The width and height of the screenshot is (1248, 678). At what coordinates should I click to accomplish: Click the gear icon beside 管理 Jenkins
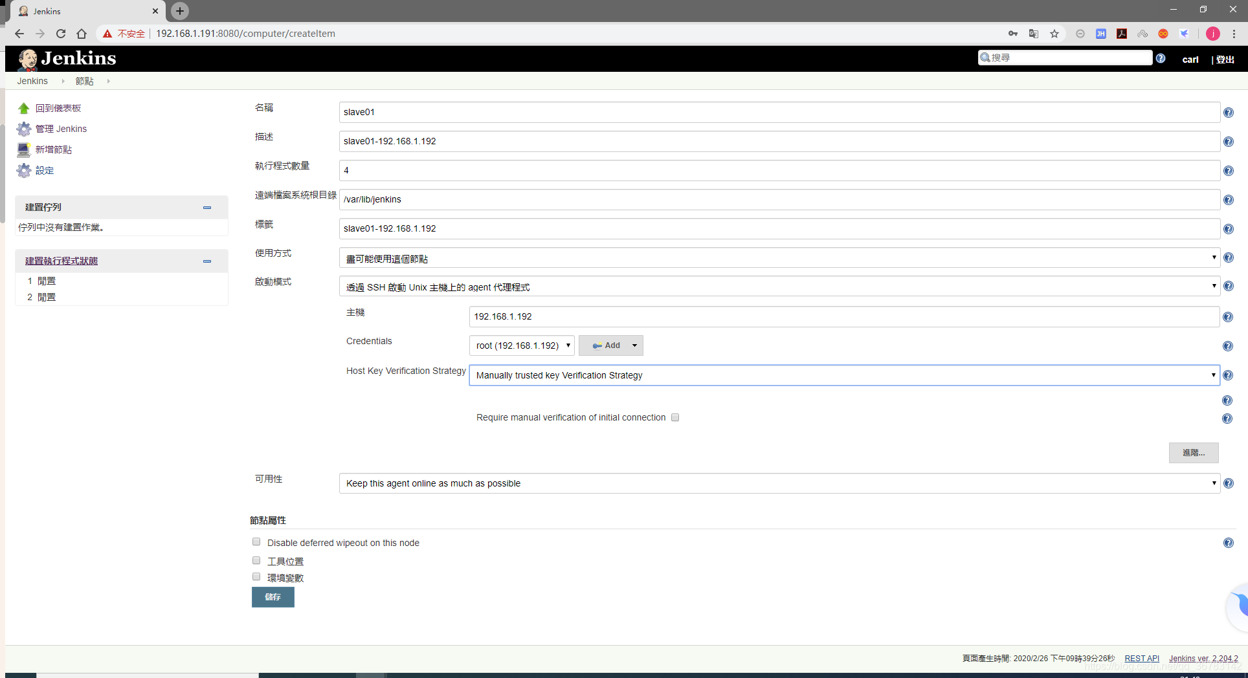24,129
